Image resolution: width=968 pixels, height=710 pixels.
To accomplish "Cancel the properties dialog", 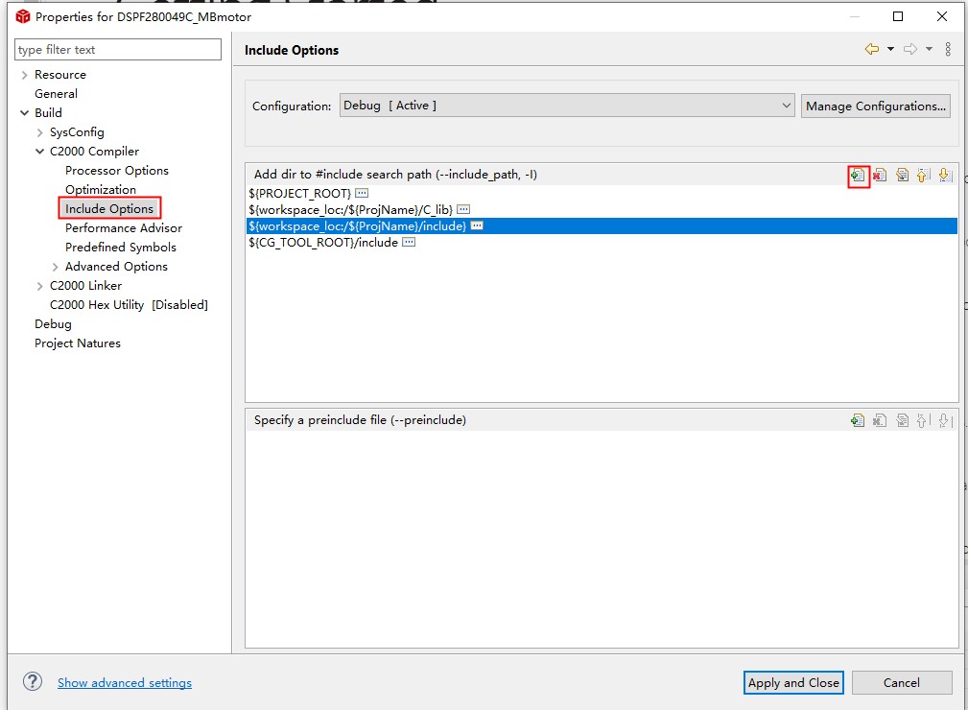I will (x=902, y=683).
